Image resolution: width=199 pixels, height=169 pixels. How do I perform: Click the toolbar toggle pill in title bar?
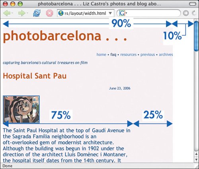193,4
